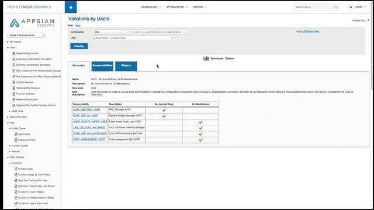
Task: Click the Responsibility Splitter Pending Actions icon
Action: (14, 105)
